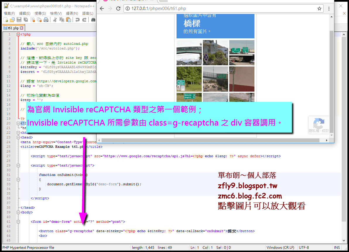Click the browser vertical scrollbar thumb

point(332,82)
